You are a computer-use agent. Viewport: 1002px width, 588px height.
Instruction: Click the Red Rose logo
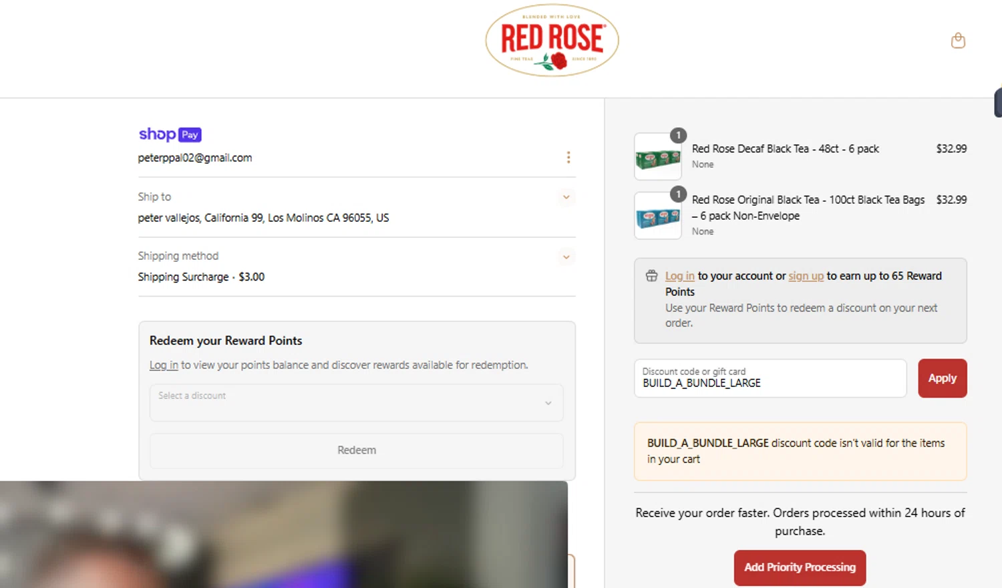tap(552, 40)
